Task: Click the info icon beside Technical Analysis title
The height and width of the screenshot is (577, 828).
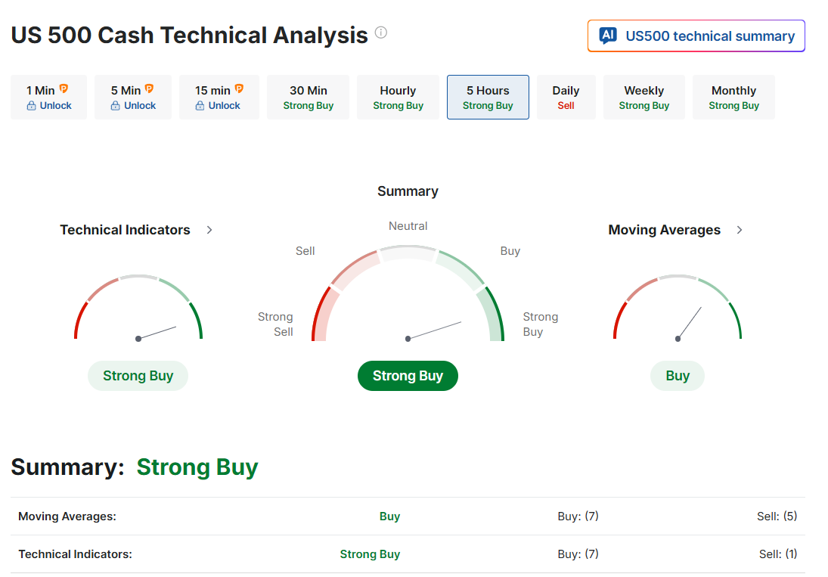Action: pos(381,33)
